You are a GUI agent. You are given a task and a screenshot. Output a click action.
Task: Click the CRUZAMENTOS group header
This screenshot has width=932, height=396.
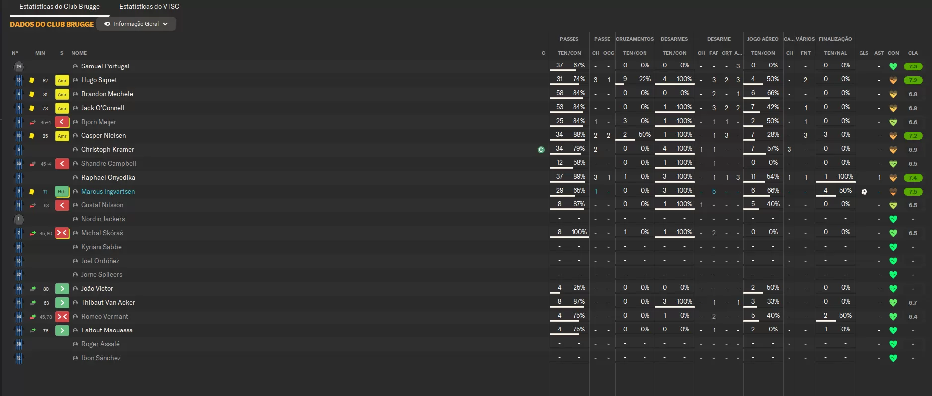635,39
